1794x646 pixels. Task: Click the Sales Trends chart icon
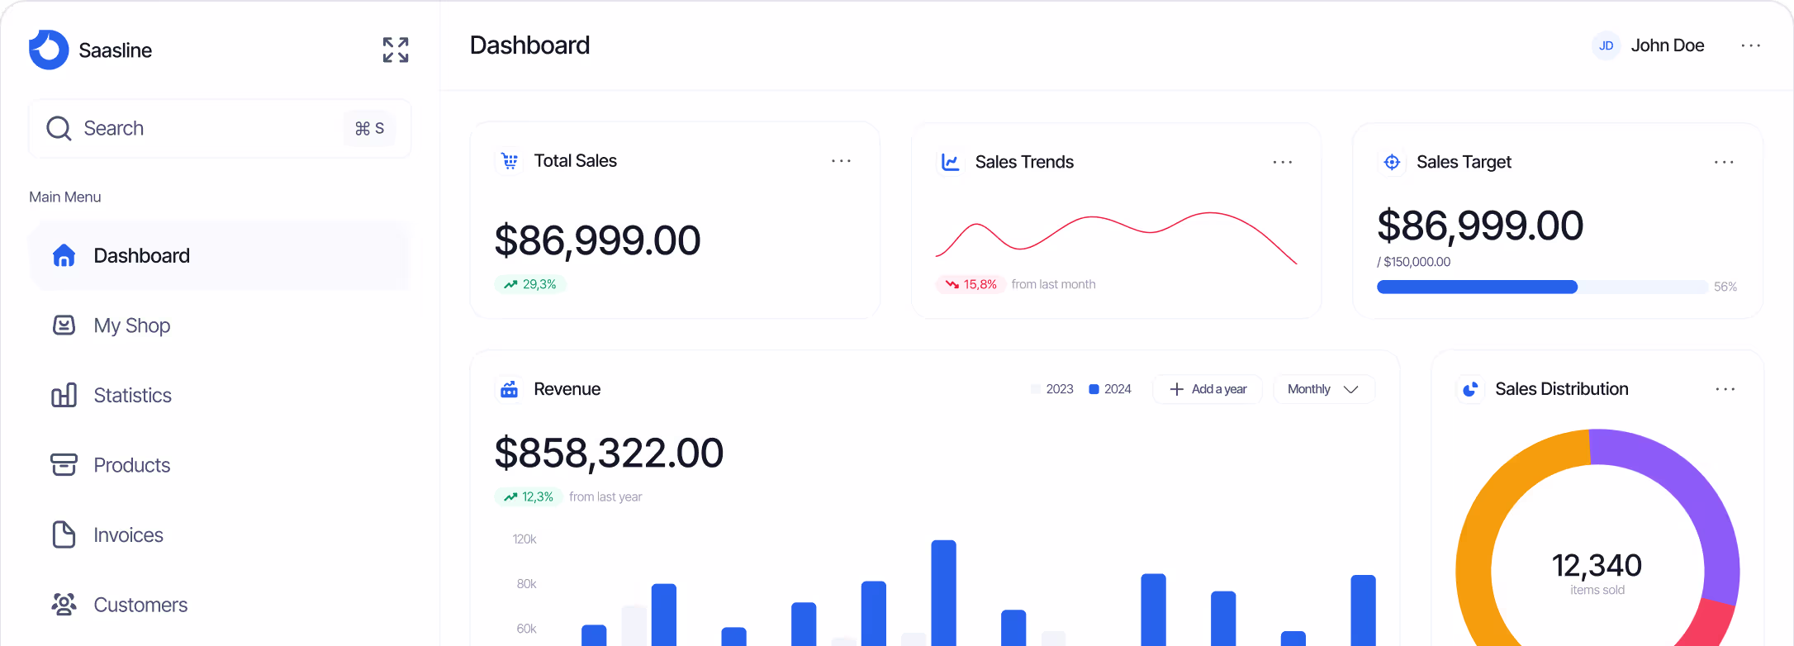click(x=951, y=162)
